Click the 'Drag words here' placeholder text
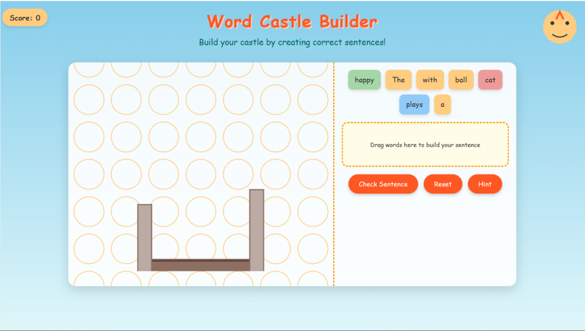Screen dimensions: 585x331 click(425, 145)
